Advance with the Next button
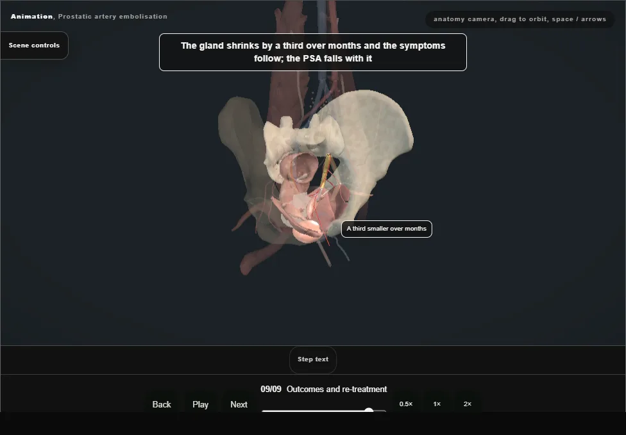The image size is (626, 435). coord(239,404)
